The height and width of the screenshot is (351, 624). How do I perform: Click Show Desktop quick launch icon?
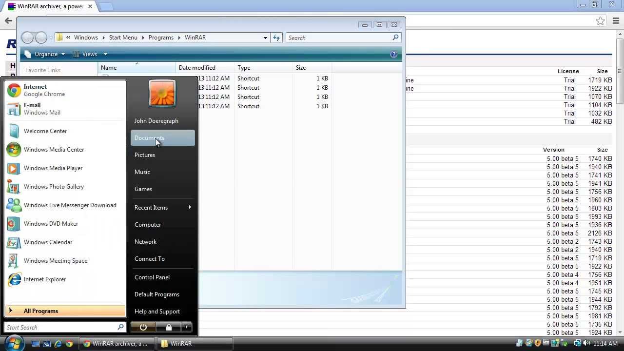click(36, 344)
